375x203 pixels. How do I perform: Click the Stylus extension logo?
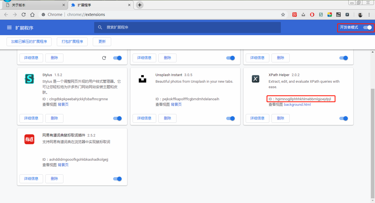[29, 79]
